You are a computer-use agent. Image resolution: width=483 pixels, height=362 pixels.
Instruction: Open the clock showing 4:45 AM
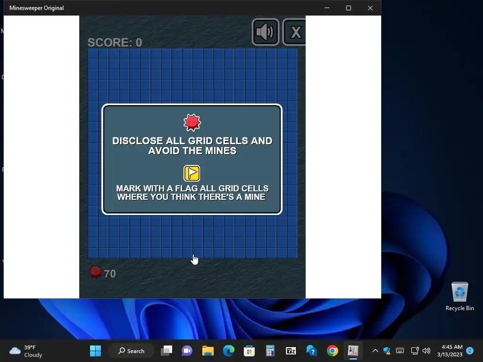pos(450,351)
